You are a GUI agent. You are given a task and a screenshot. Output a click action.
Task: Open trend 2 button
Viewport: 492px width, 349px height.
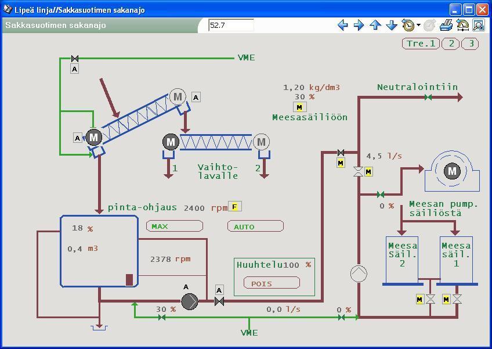451,44
